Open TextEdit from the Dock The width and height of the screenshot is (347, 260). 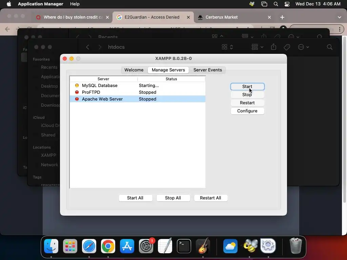[165, 246]
